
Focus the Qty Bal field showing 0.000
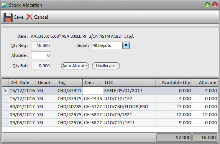click(41, 66)
